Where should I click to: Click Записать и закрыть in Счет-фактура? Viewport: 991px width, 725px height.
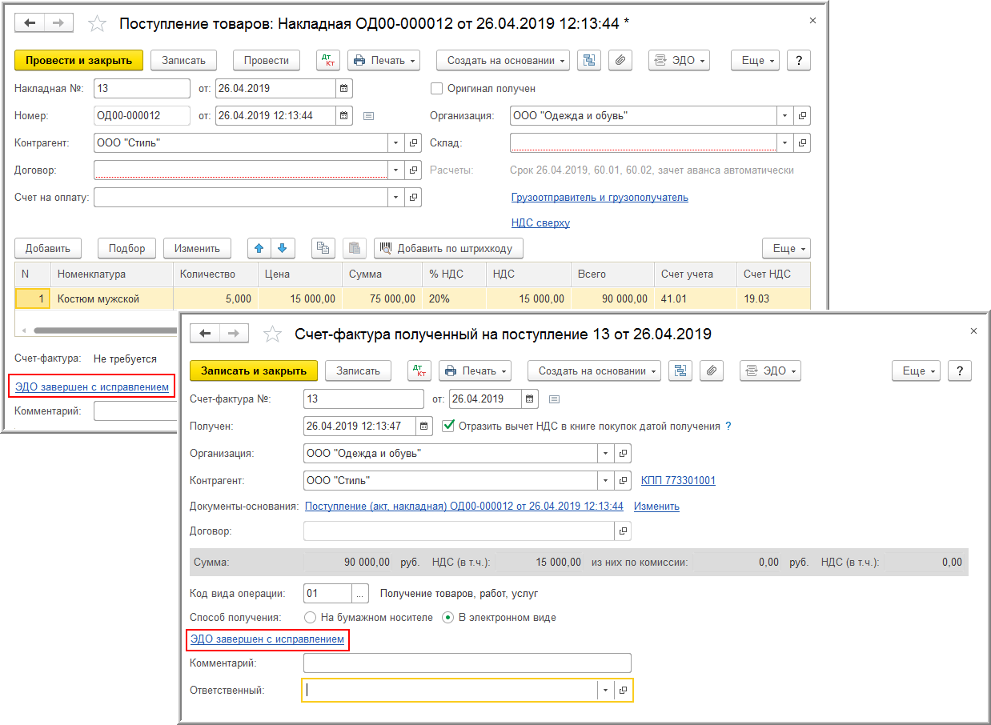click(x=254, y=371)
